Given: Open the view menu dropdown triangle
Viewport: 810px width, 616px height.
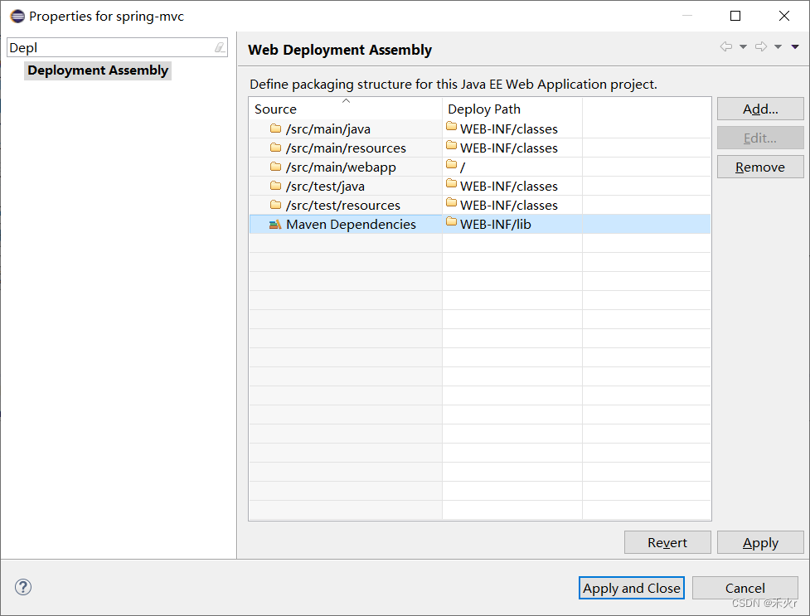Looking at the screenshot, I should pos(795,47).
